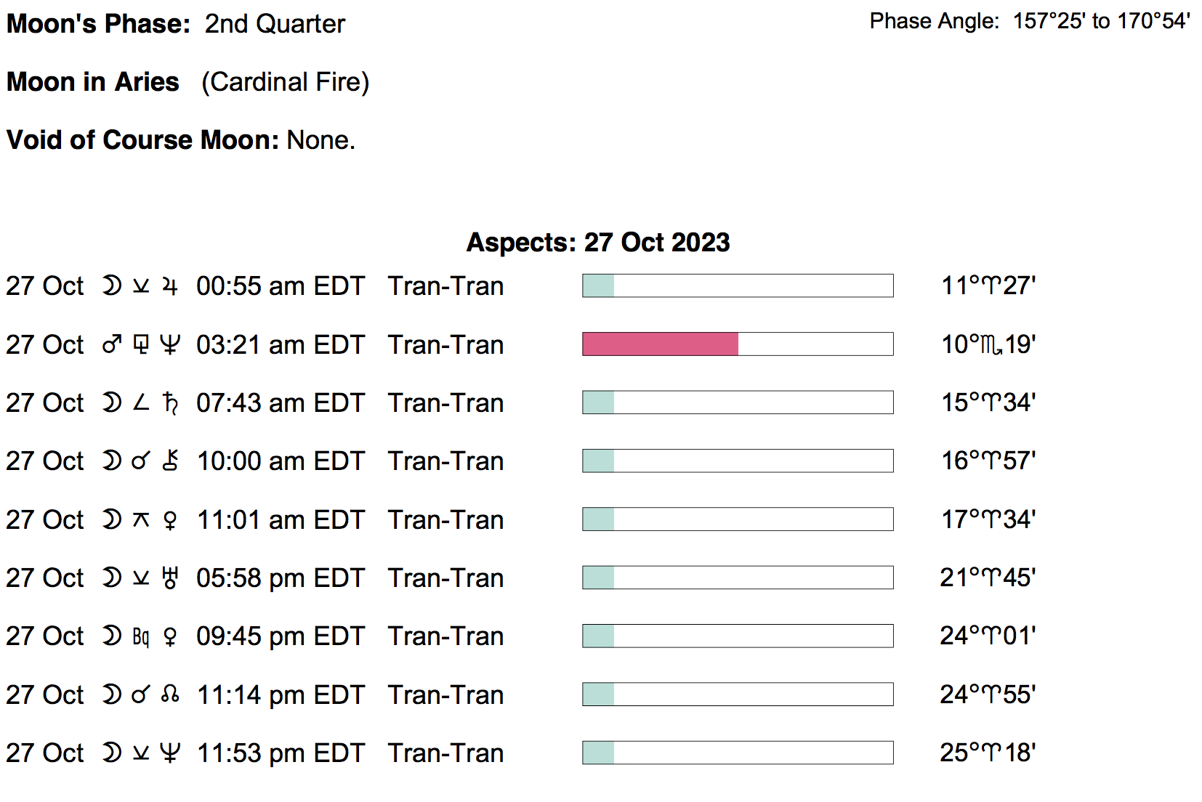Click the Mars glyph in the 03:21 am row
This screenshot has width=1202, height=802.
(111, 344)
